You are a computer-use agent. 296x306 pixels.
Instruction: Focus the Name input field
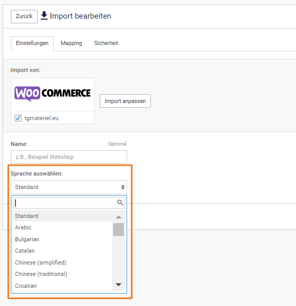(69, 157)
